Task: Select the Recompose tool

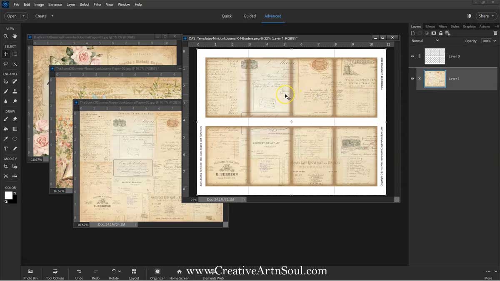Action: click(x=15, y=166)
